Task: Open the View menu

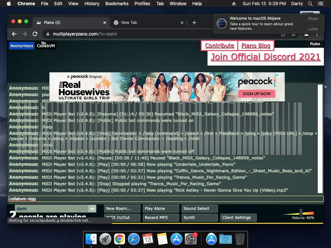Action: coord(73,4)
